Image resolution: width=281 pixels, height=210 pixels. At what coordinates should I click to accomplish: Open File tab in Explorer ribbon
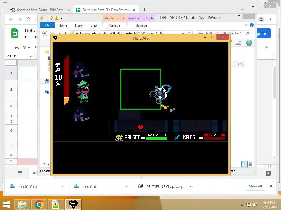pos(47,25)
